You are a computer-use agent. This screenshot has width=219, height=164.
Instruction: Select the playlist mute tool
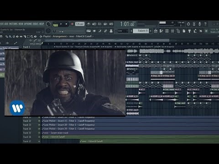click(x=17, y=36)
